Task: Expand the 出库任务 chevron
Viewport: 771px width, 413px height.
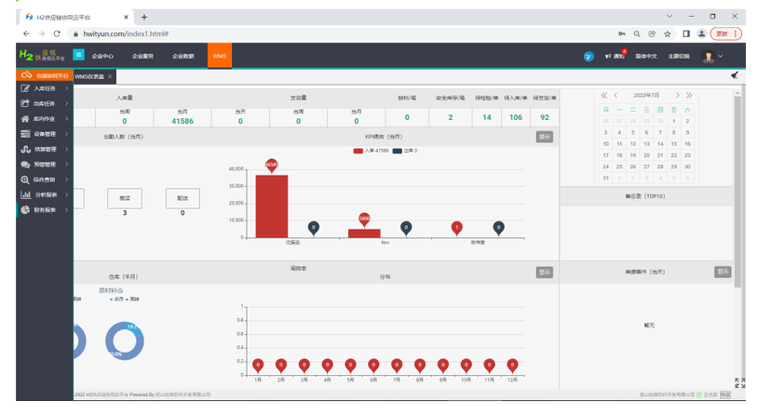Action: [66, 103]
